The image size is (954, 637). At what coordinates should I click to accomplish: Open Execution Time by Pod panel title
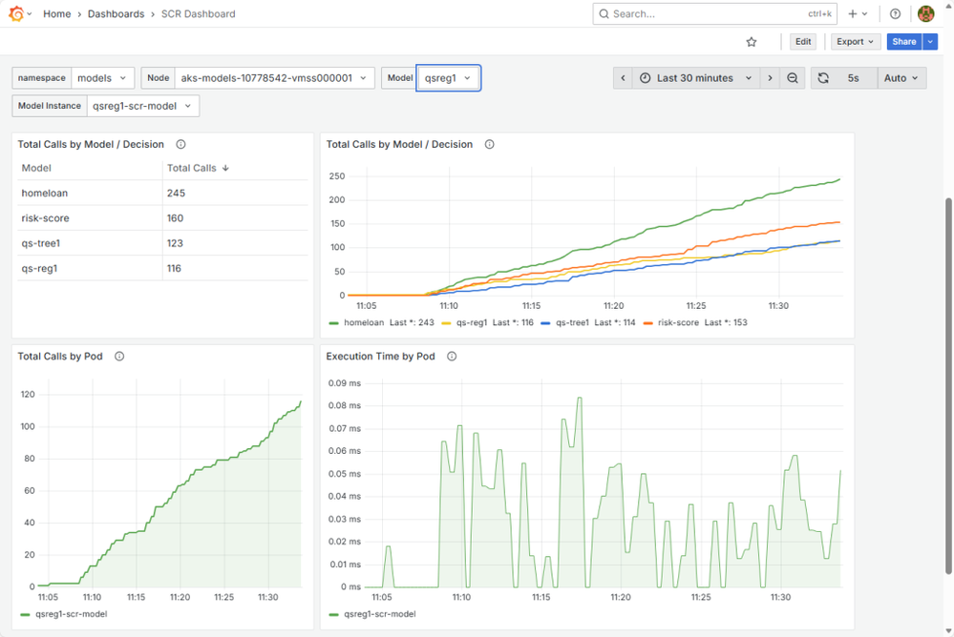click(x=380, y=357)
